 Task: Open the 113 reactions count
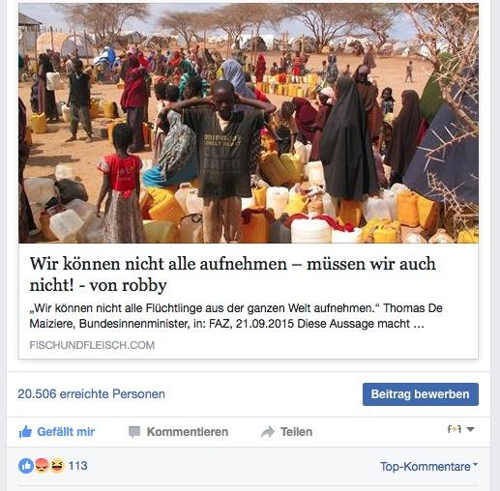(x=77, y=466)
